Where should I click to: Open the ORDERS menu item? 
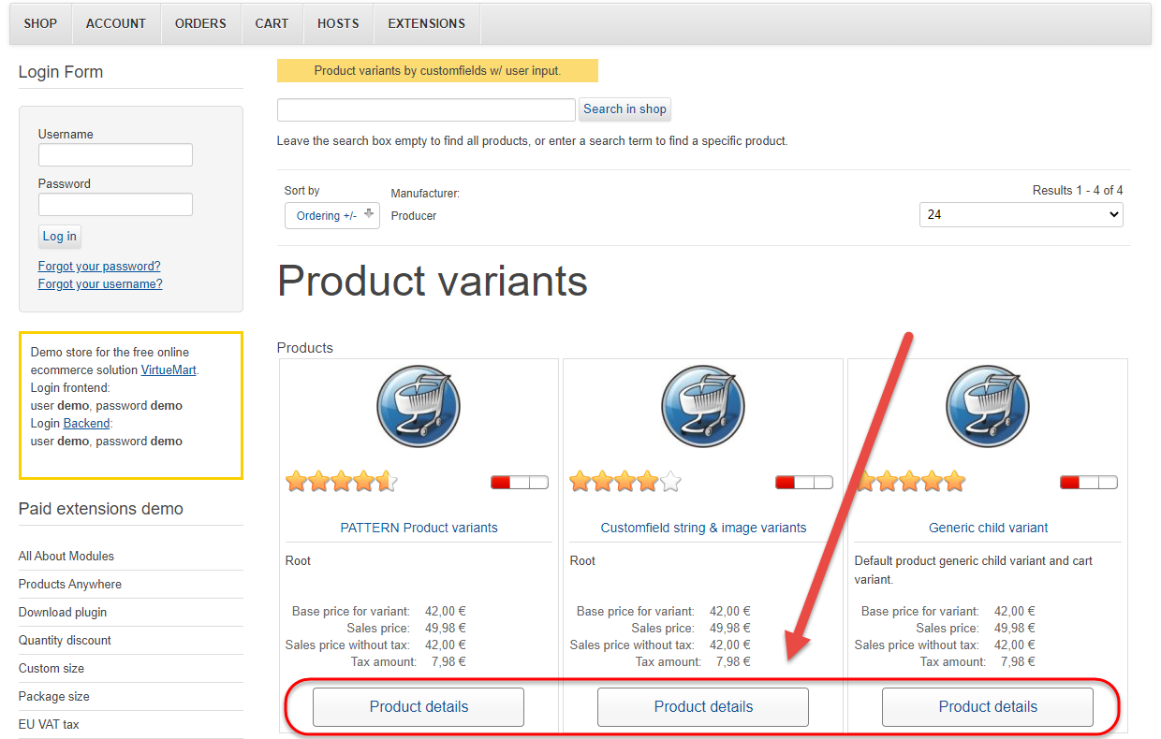200,23
